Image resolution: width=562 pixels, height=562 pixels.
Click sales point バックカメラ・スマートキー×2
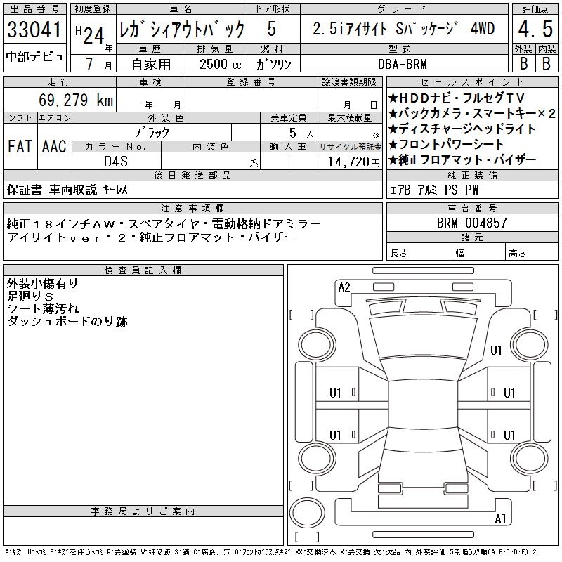[x=471, y=113]
